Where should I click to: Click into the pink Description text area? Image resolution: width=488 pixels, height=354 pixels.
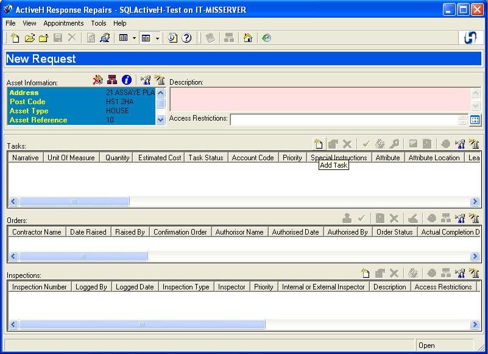pos(320,99)
